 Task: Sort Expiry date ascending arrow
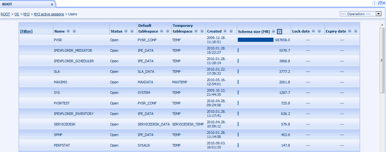350,31
